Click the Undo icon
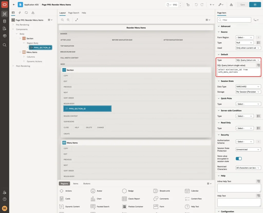Viewport: 263px width, 213px height. (196, 5)
